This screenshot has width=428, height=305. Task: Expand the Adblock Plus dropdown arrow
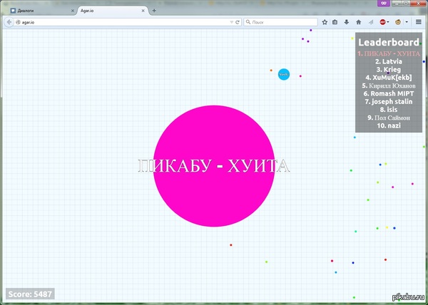pyautogui.click(x=388, y=22)
